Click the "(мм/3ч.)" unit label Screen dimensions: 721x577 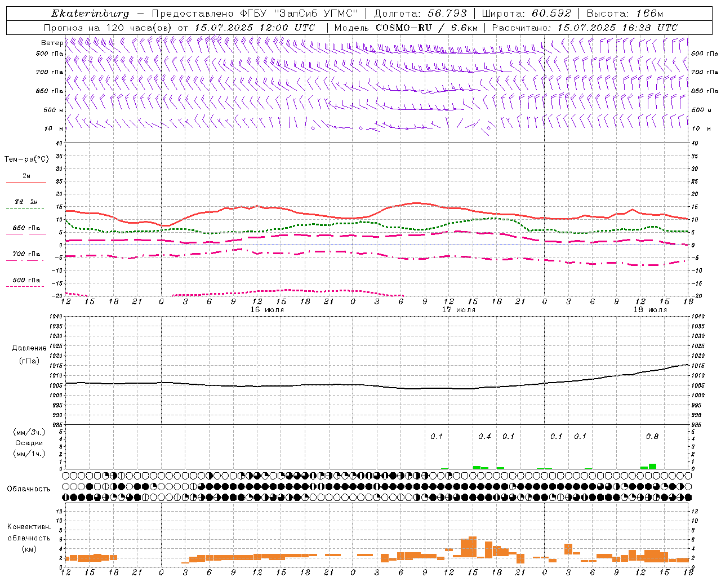[x=29, y=432]
